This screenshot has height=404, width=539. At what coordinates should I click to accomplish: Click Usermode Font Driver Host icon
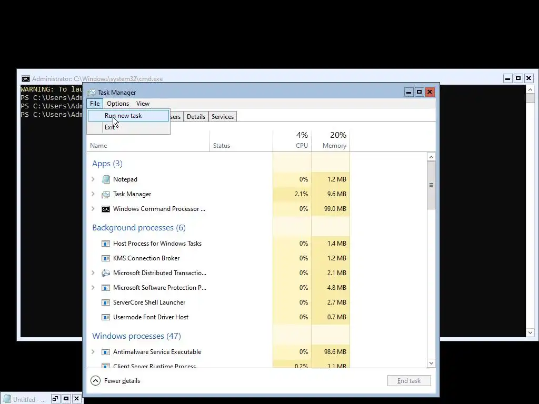click(x=106, y=317)
